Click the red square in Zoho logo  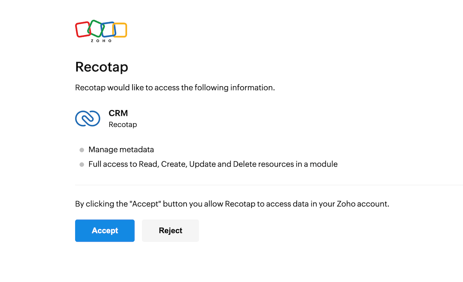pyautogui.click(x=83, y=29)
